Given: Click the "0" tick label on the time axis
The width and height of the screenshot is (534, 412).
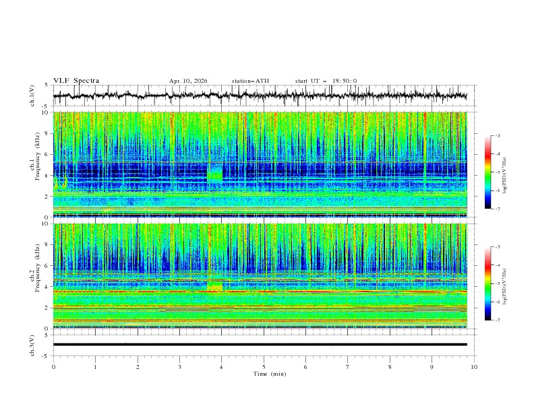Looking at the screenshot, I should coord(53,367).
